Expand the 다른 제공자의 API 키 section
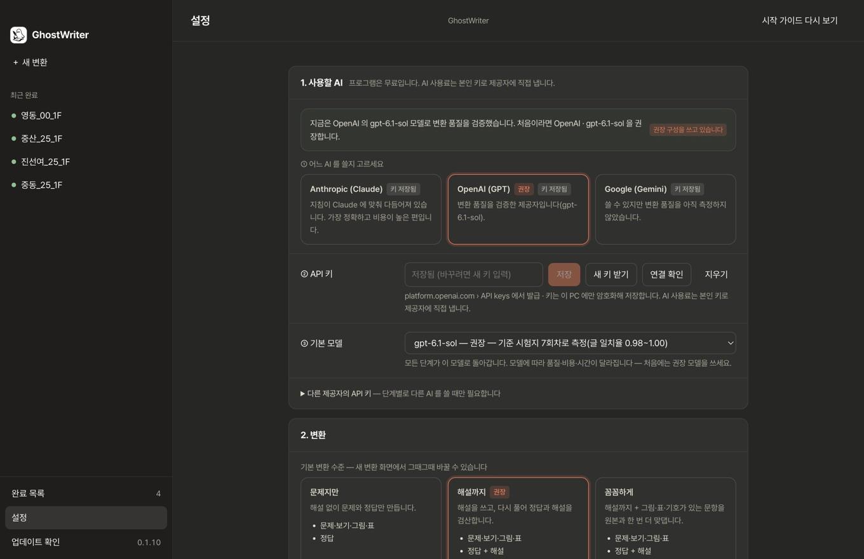The image size is (864, 559). point(400,393)
